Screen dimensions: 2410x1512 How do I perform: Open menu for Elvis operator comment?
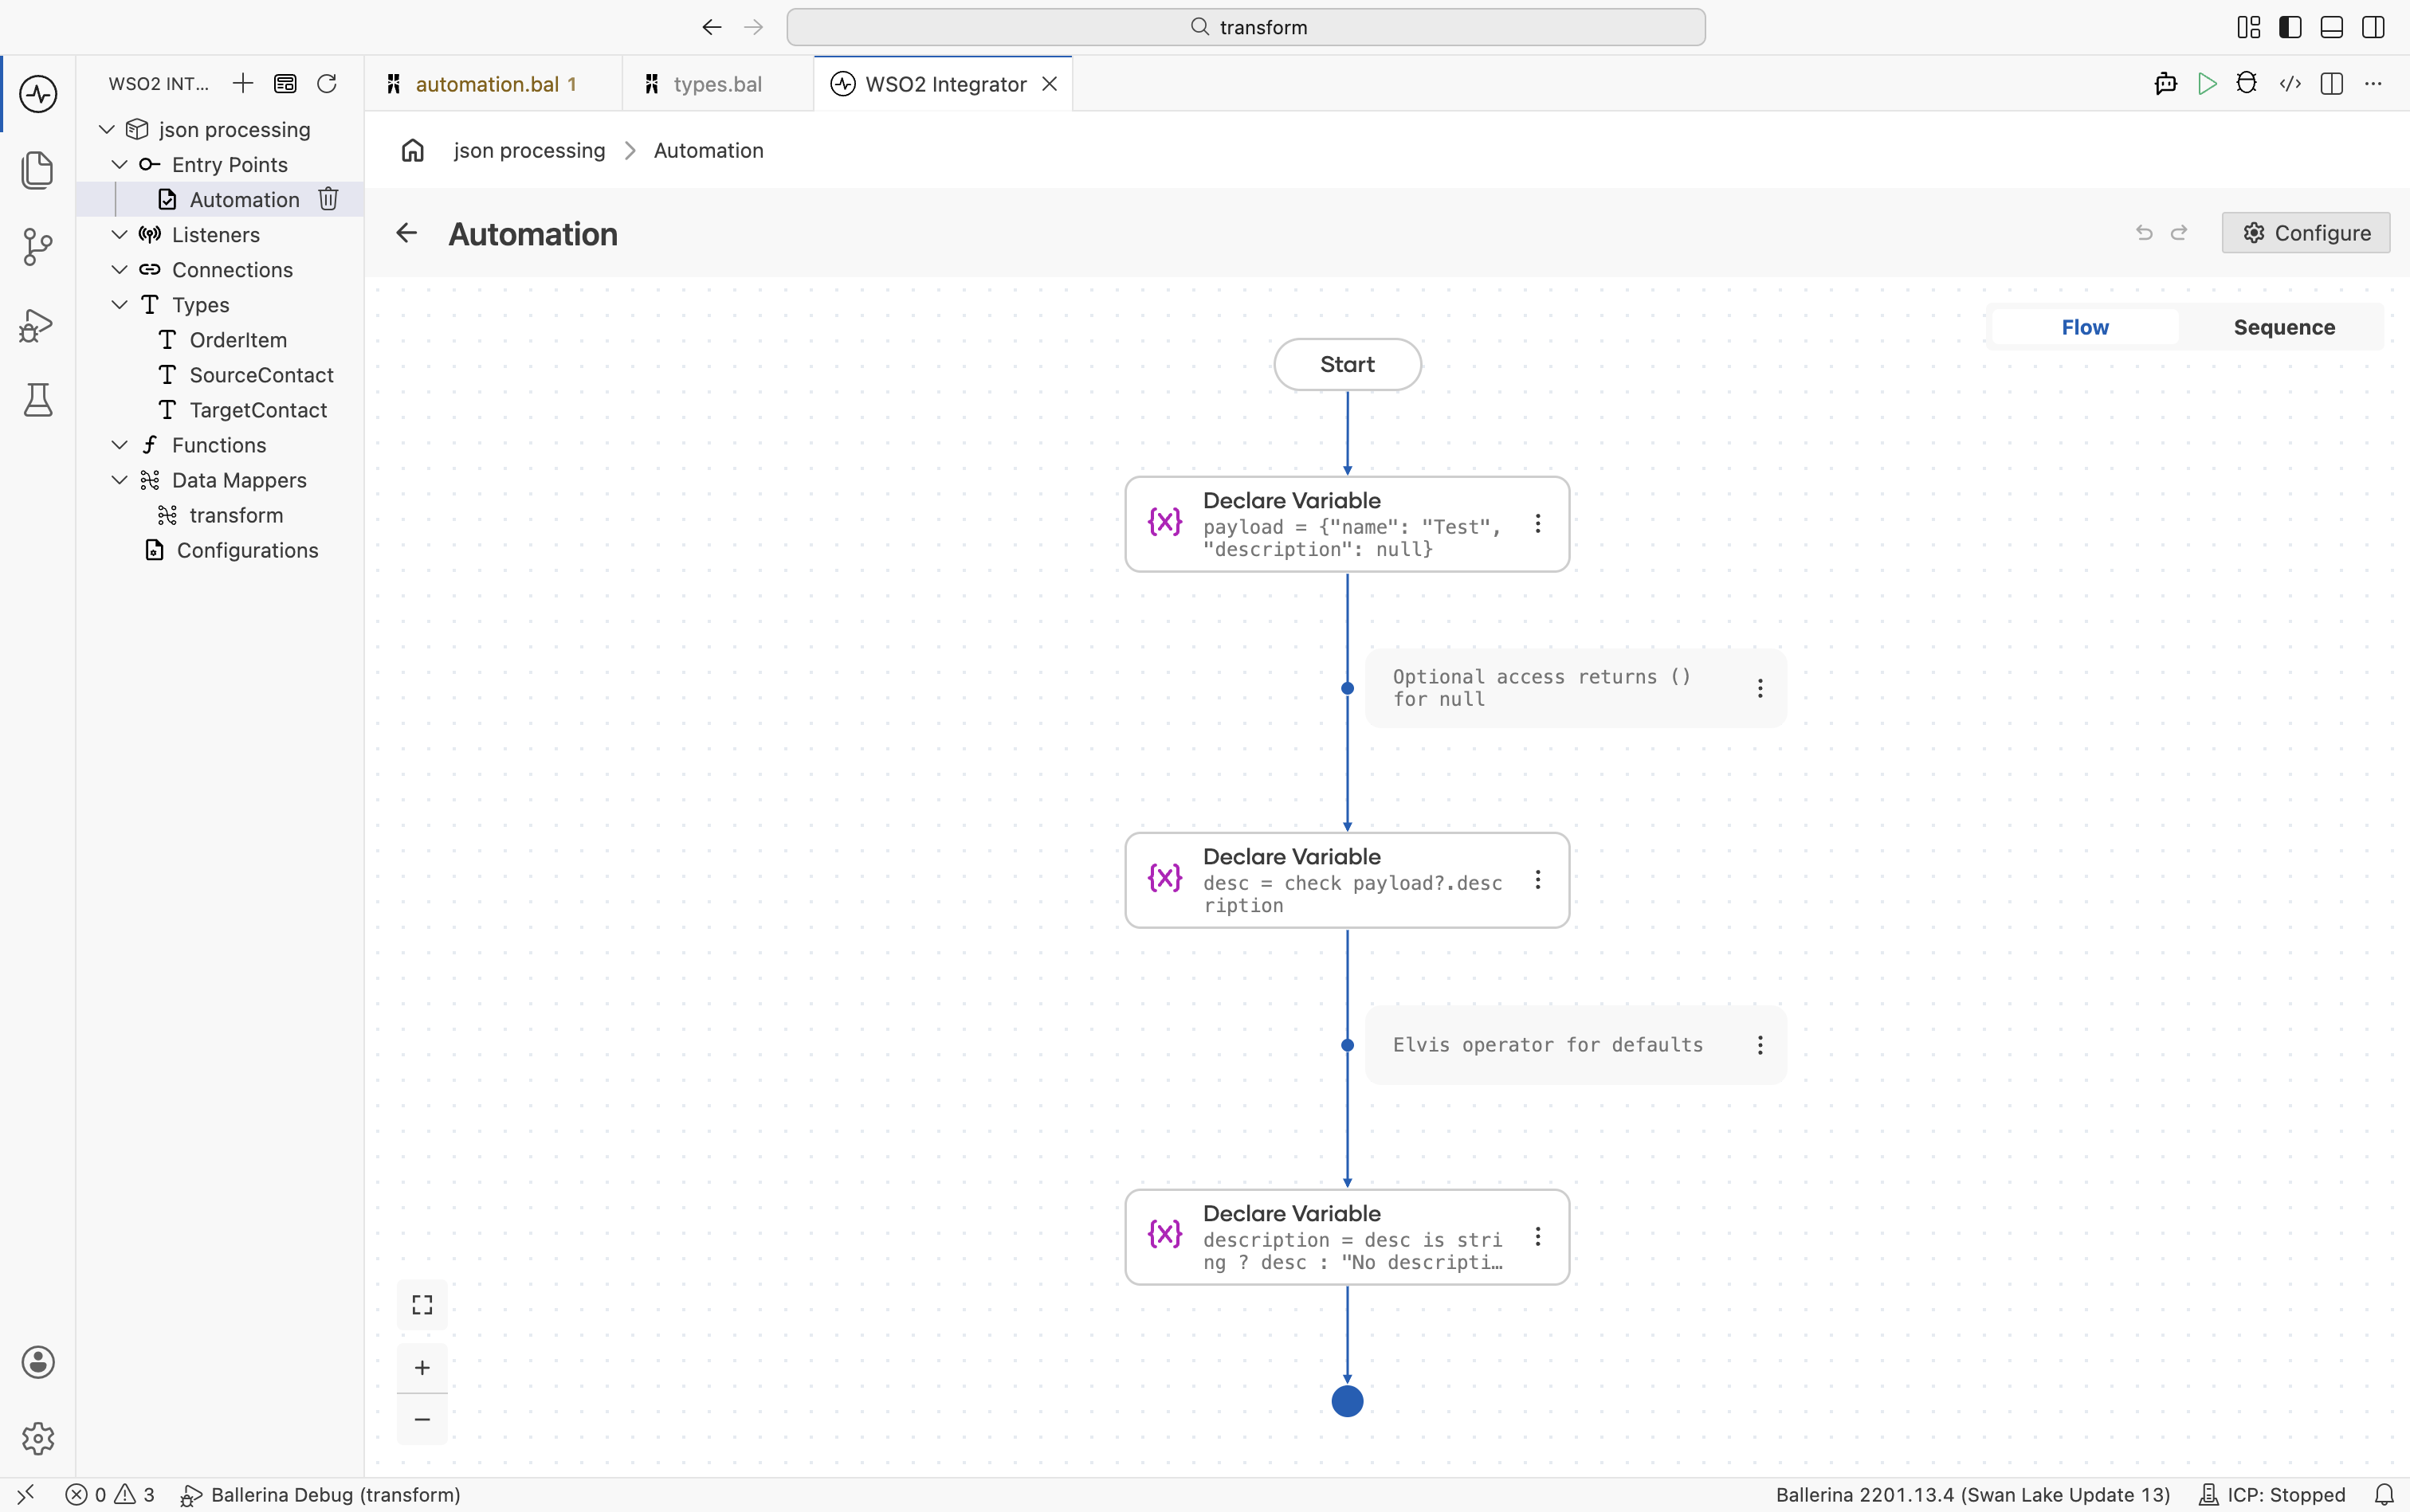1760,1045
